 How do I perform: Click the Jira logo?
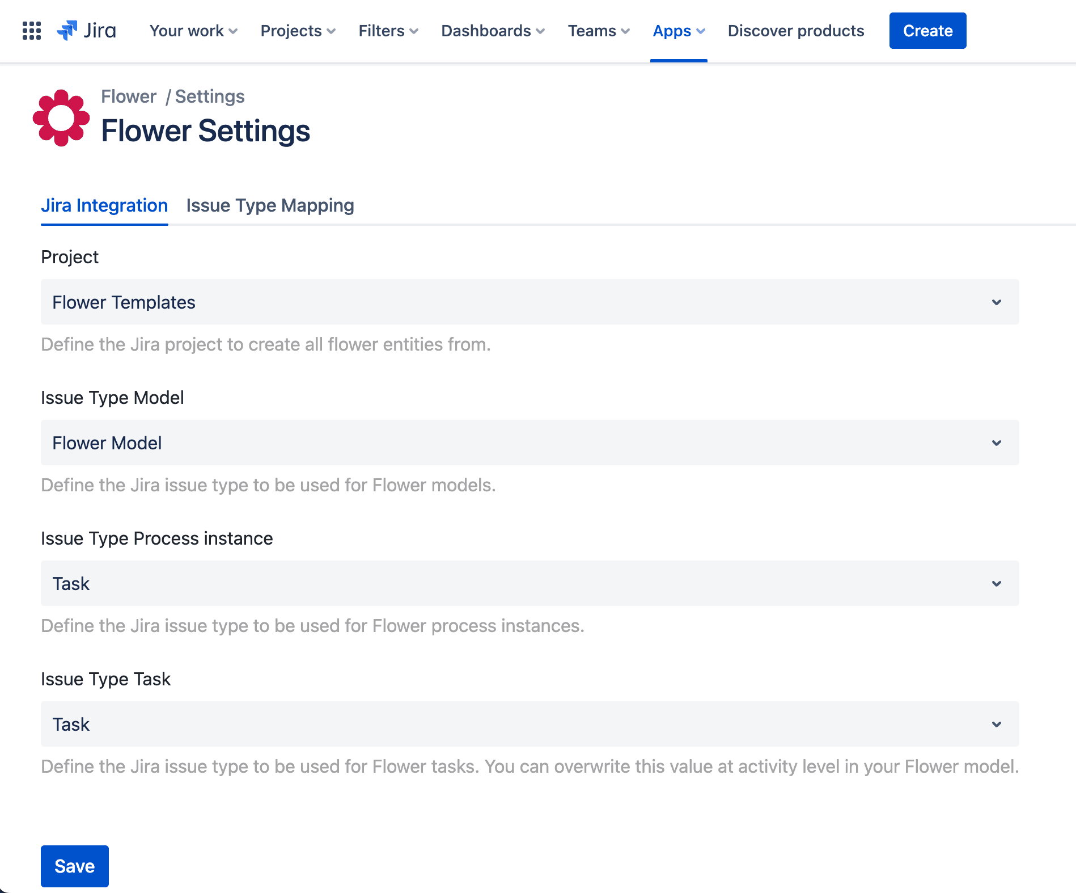coord(87,31)
